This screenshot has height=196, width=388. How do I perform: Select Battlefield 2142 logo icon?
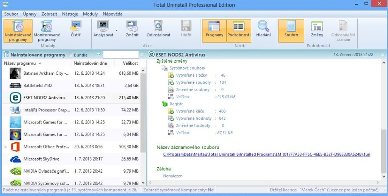(15, 86)
